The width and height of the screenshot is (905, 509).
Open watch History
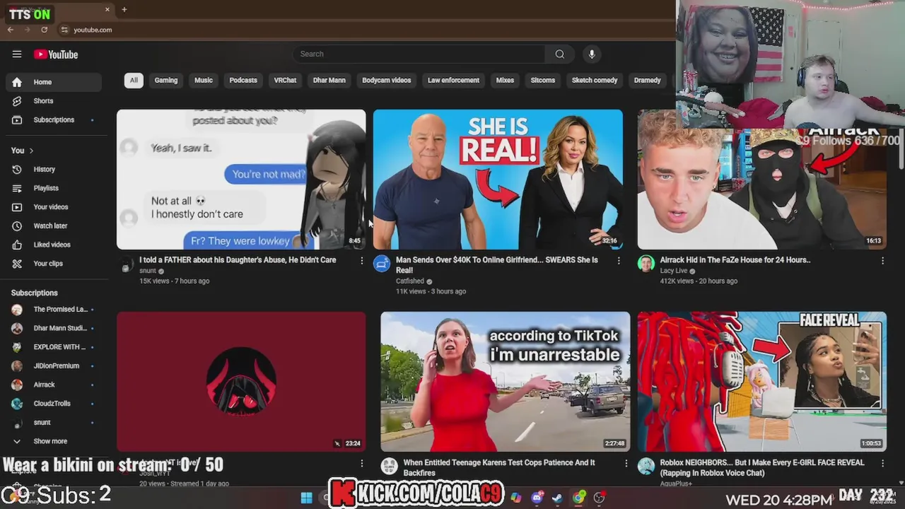[x=54, y=170]
